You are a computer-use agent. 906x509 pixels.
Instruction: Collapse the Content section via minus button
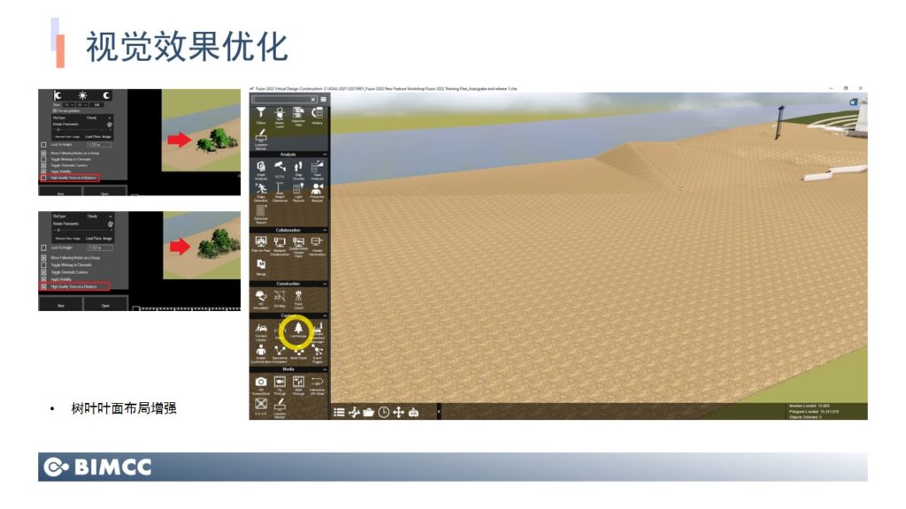click(325, 315)
